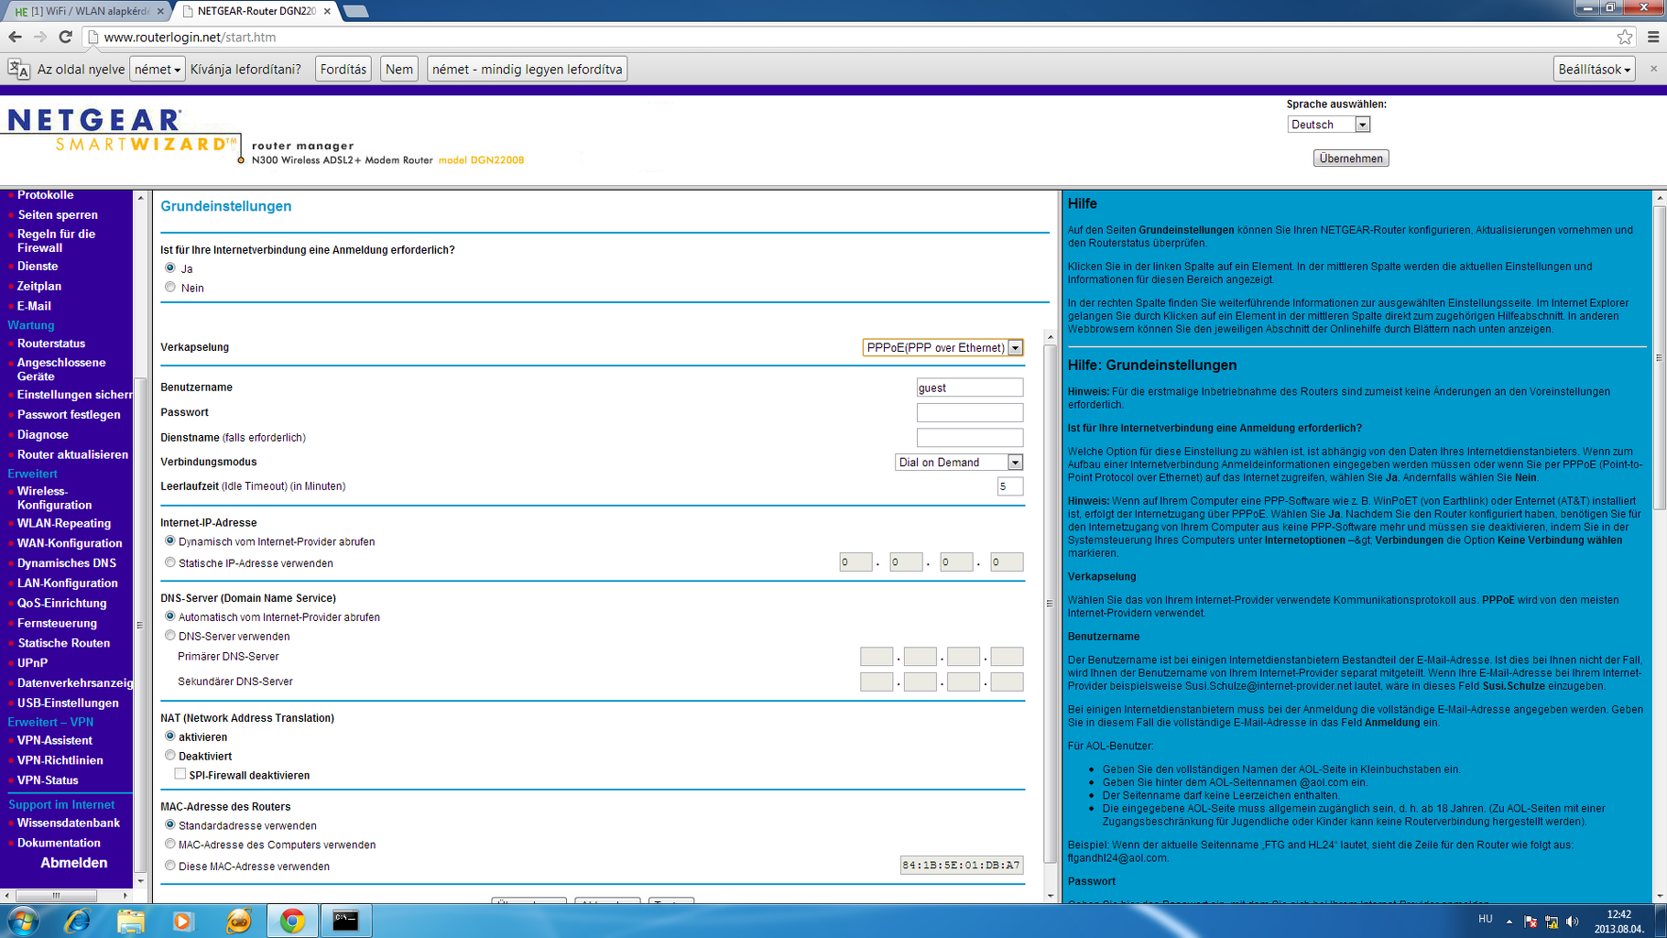Select NAT aktivieren radio button
Screen dimensions: 1667x938
point(170,736)
